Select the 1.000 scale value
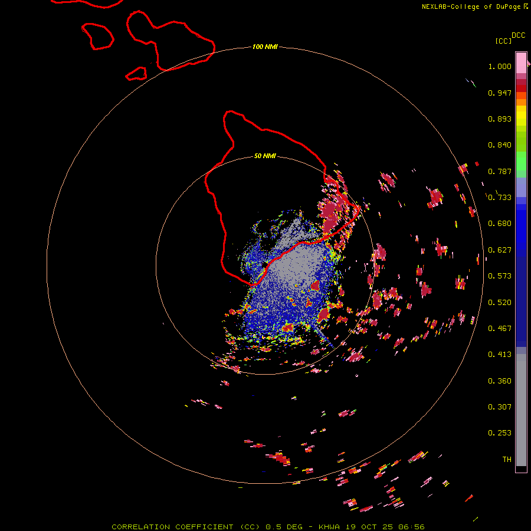This screenshot has width=531, height=531. 500,66
